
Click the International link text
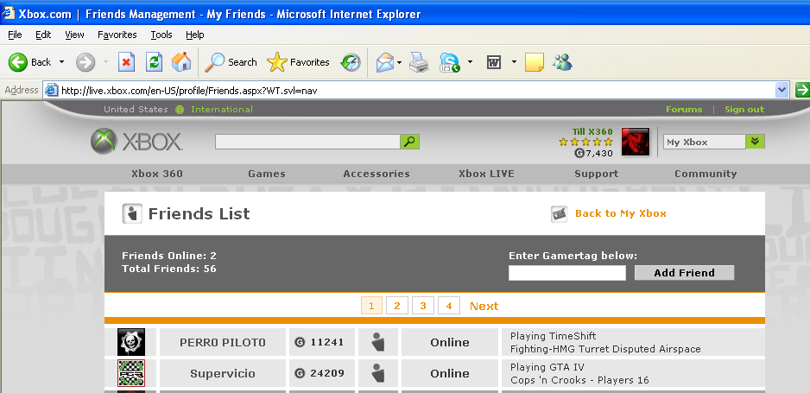click(x=222, y=110)
